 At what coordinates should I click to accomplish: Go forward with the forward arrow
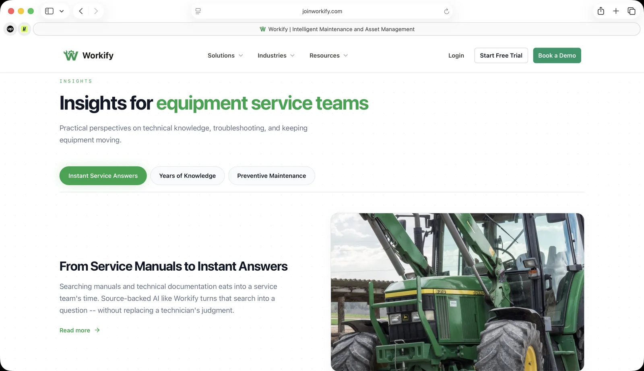(96, 11)
